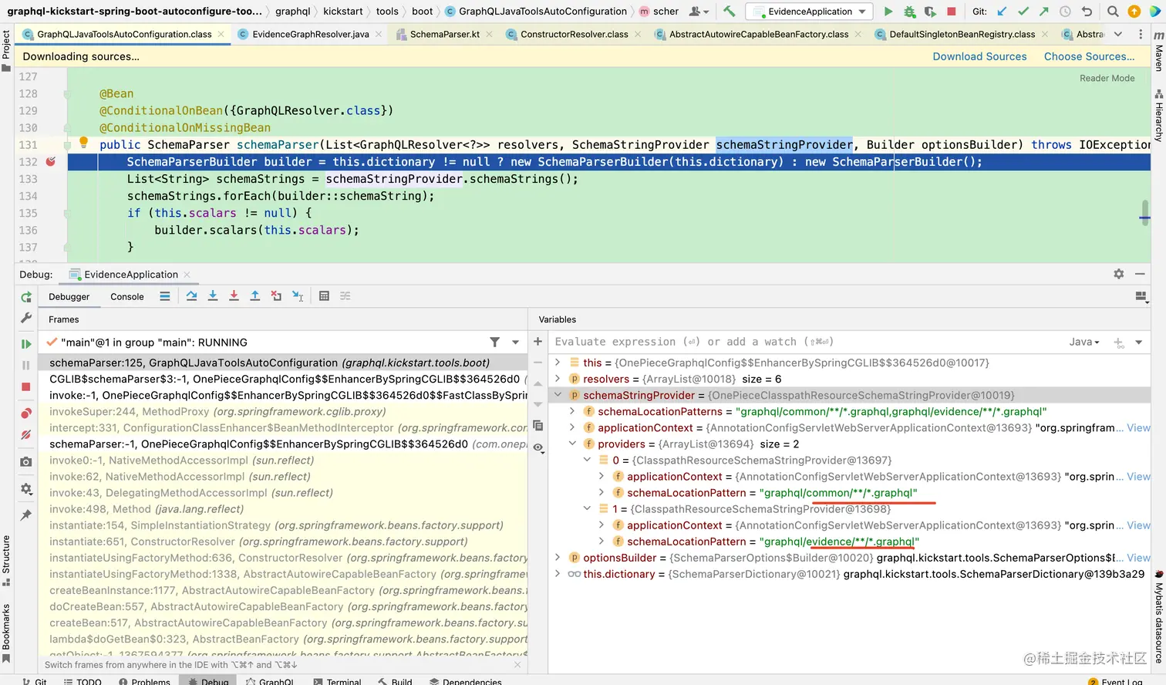
Task: Click the Download Sources link
Action: point(979,56)
